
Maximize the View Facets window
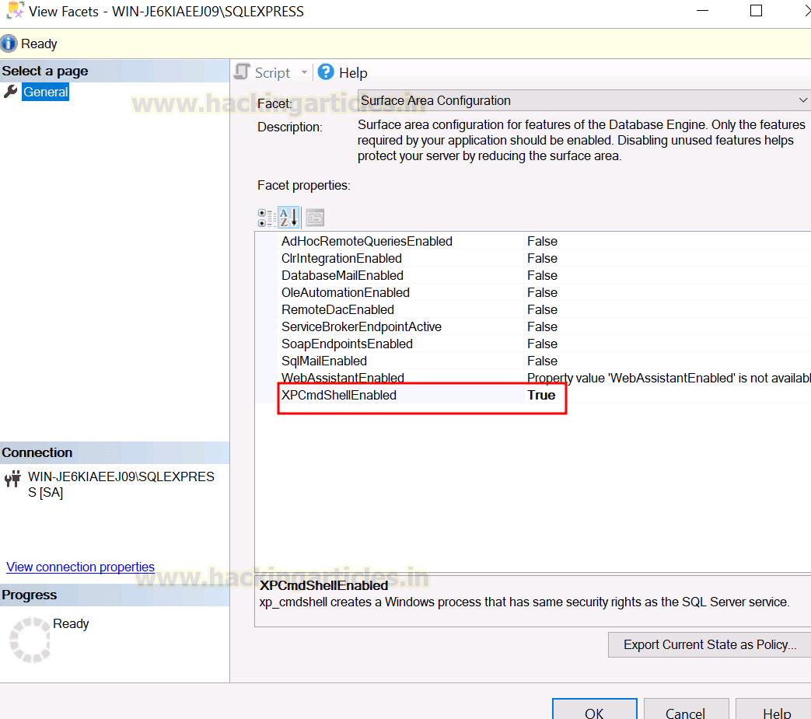[756, 11]
